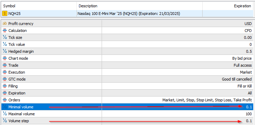This screenshot has height=125, width=255.
Task: Click the CFD value
Action: [248, 31]
